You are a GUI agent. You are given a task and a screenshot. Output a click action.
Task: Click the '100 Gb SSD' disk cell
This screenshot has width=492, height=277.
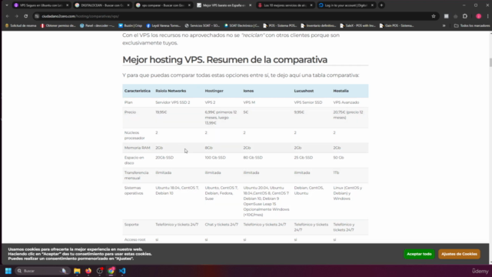215,158
